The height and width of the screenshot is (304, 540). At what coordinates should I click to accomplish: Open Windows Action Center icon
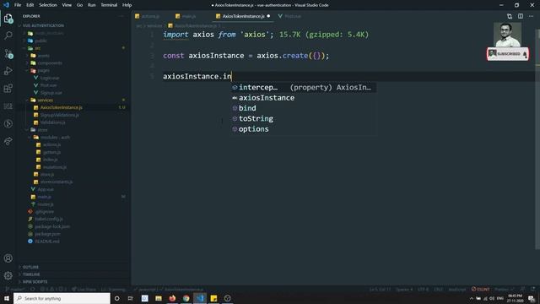(532, 298)
